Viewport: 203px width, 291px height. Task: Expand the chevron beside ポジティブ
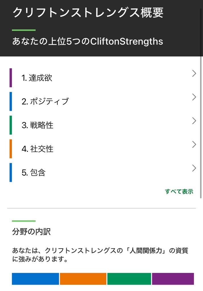pos(194,97)
